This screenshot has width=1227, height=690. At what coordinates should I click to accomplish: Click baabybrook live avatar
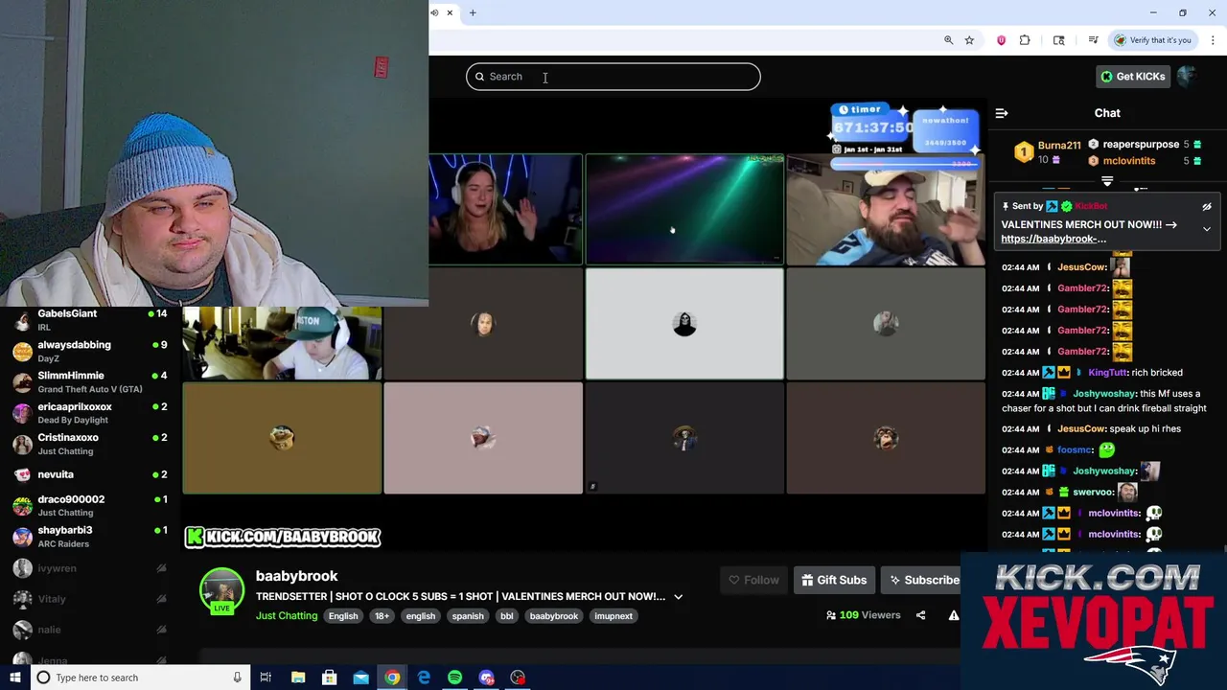pos(221,591)
